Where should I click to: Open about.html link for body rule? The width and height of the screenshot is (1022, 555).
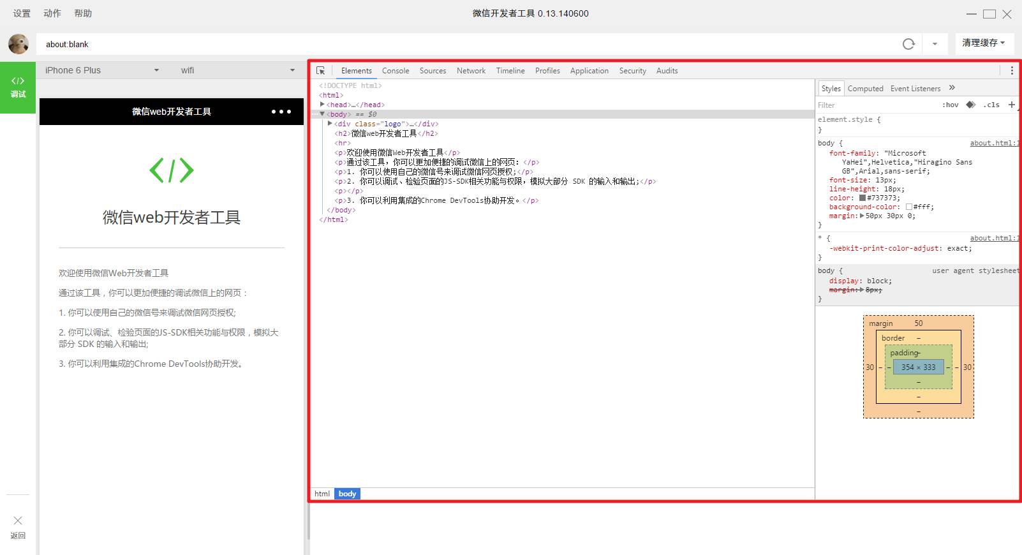994,144
